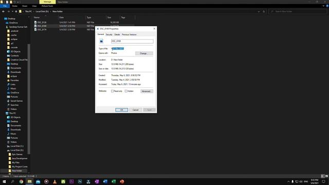Open the green Android Studio taskbar icon

coord(63,181)
